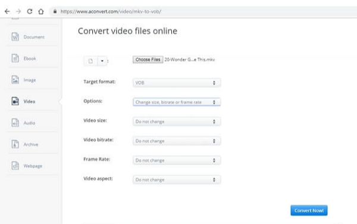
Task: Click the Target format label
Action: coord(99,81)
